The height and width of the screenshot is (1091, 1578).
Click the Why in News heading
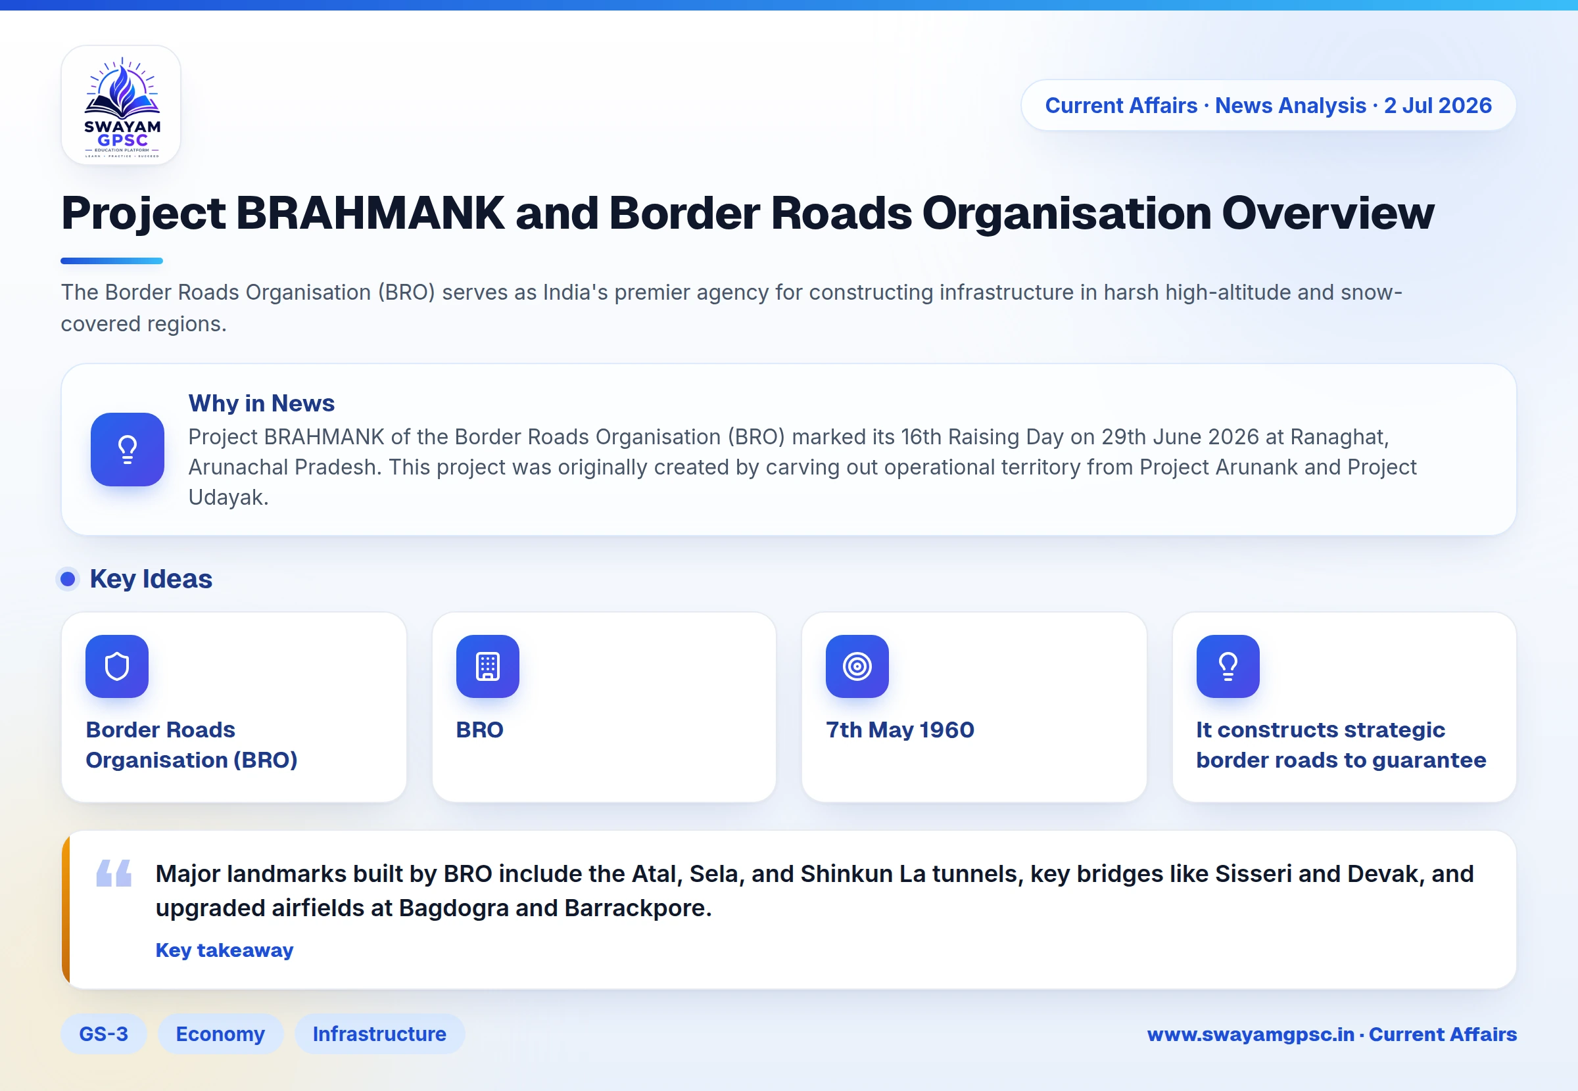pos(261,404)
